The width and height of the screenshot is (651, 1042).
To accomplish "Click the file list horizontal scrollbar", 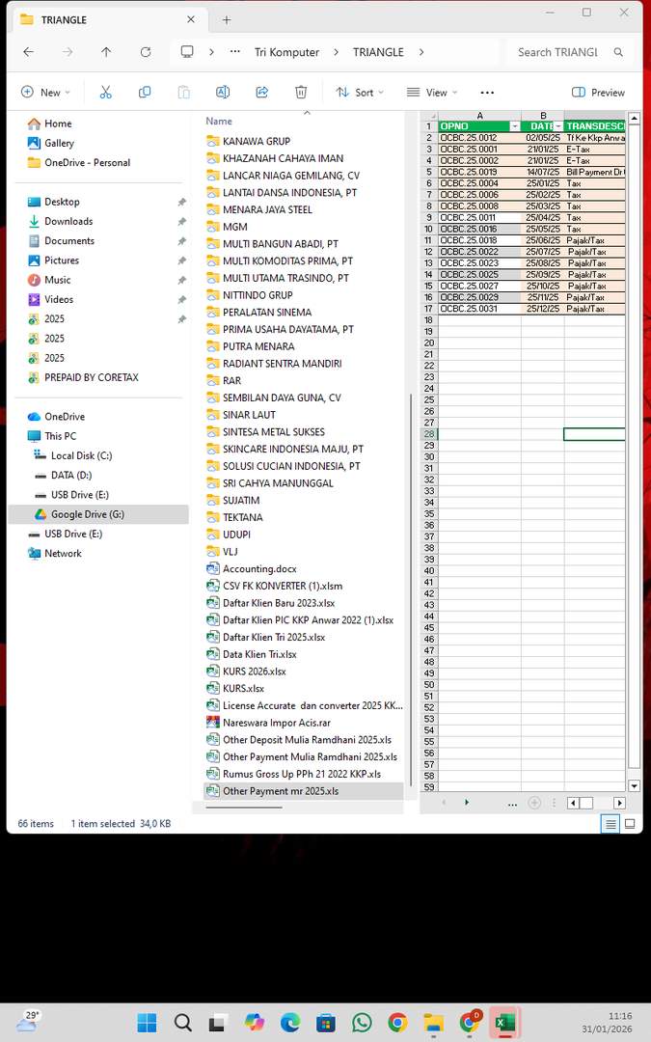I will tap(244, 808).
